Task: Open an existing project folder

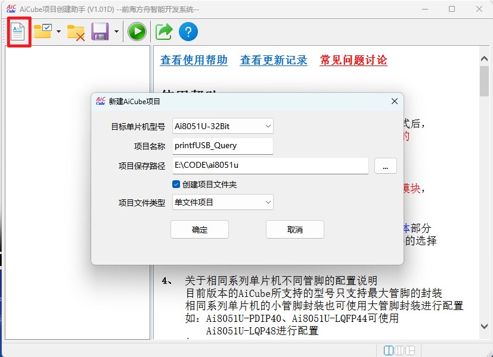Action: click(42, 32)
